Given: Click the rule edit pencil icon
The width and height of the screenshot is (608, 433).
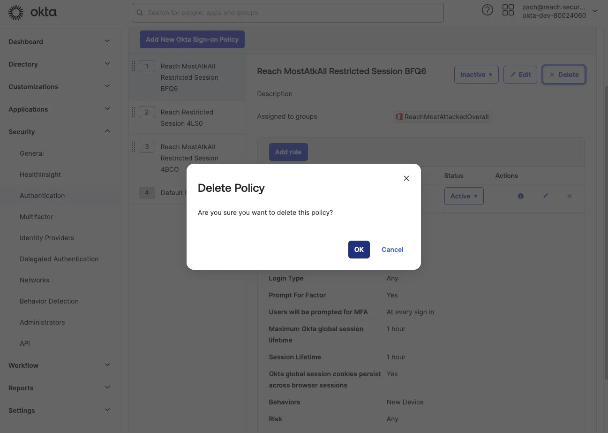Looking at the screenshot, I should click(x=545, y=196).
